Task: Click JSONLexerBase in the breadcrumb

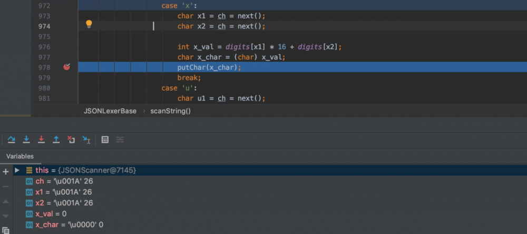Action: (x=110, y=111)
